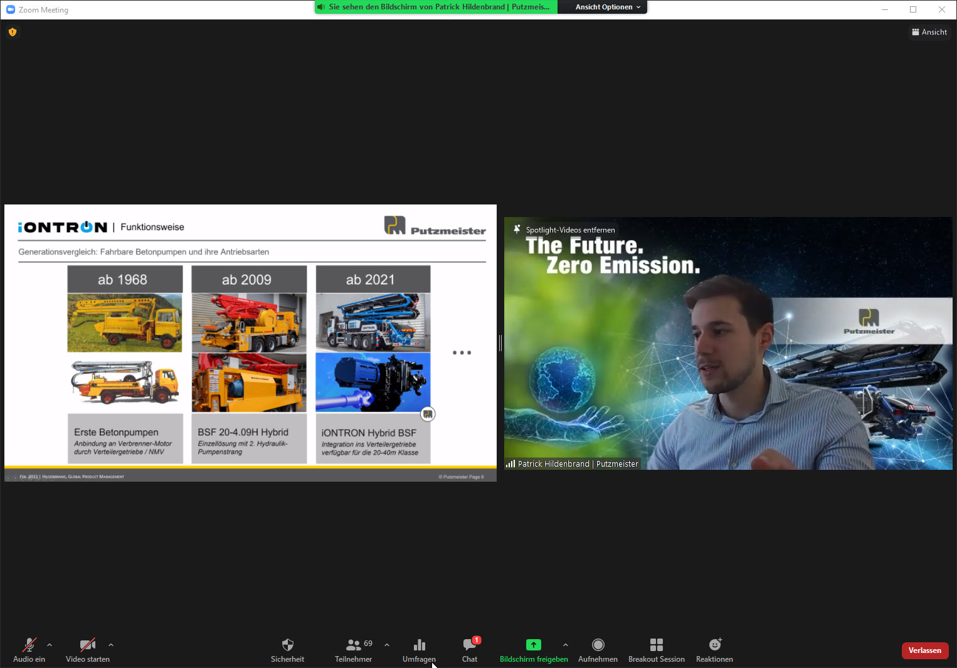Click the iONTRON logo on slide
This screenshot has height=668, width=957.
pos(63,227)
